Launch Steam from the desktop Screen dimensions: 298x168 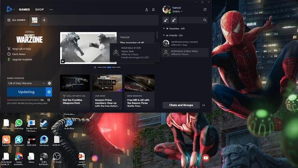click(44, 125)
